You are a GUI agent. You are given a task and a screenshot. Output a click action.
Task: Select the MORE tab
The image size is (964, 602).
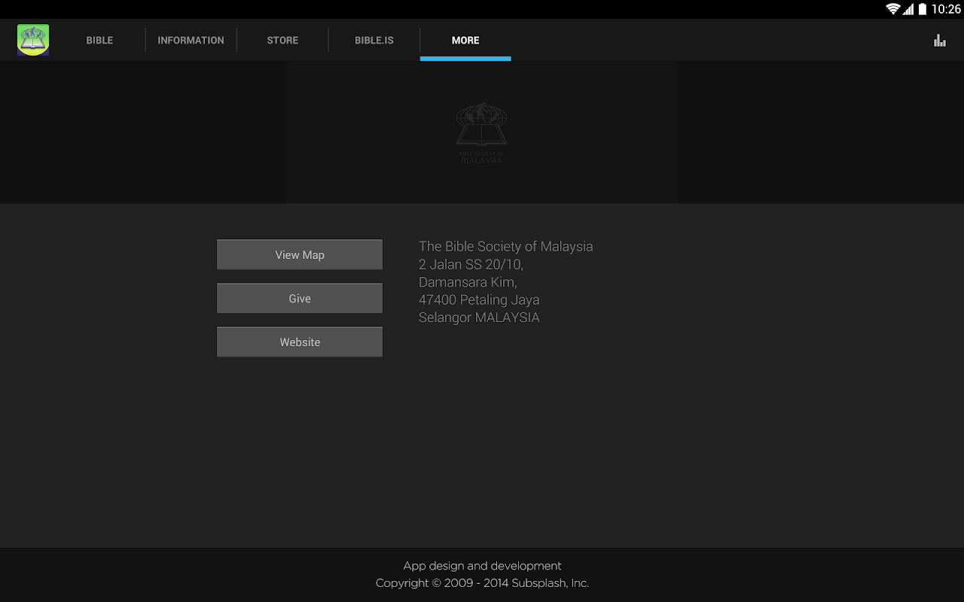465,41
